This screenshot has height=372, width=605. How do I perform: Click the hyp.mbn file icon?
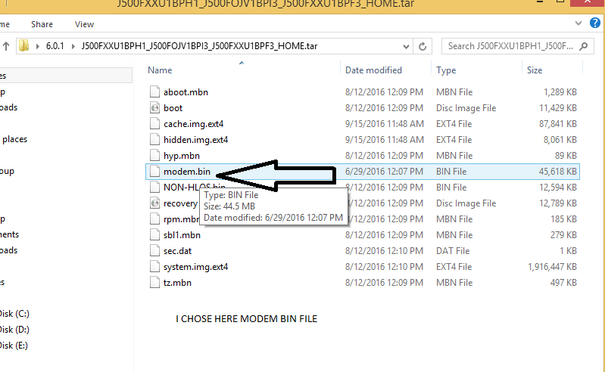[154, 156]
